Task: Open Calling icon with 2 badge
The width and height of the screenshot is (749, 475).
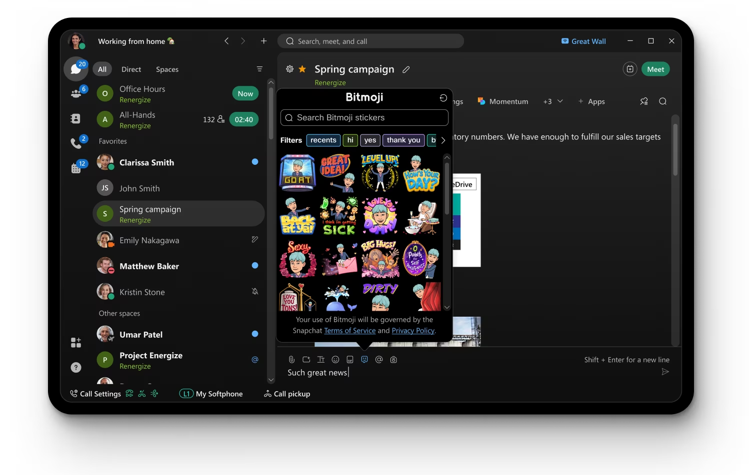Action: pos(76,143)
